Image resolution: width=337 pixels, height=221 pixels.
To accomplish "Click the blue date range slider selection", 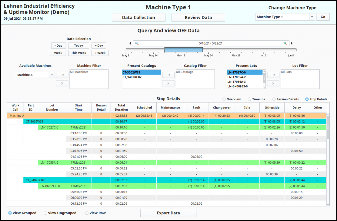I will pyautogui.click(x=184, y=50).
